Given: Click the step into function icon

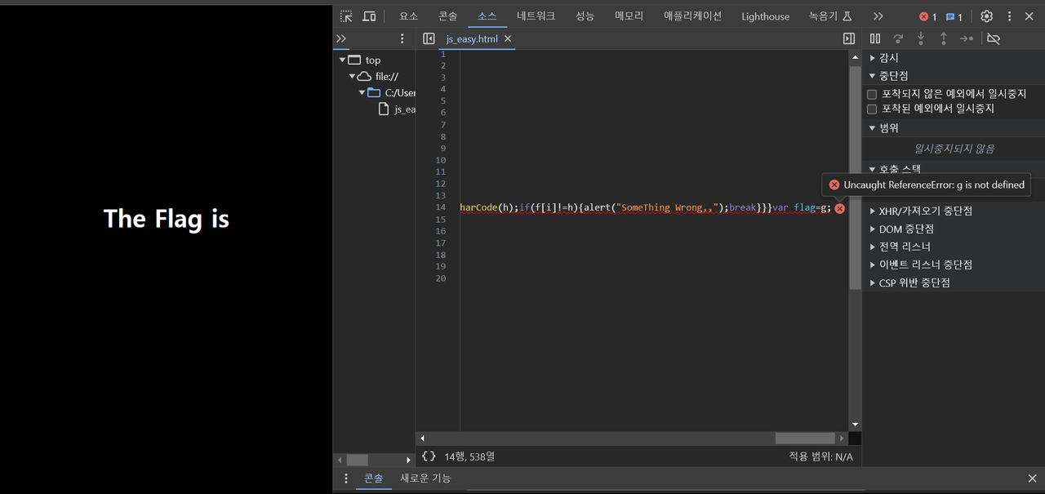Looking at the screenshot, I should [921, 38].
